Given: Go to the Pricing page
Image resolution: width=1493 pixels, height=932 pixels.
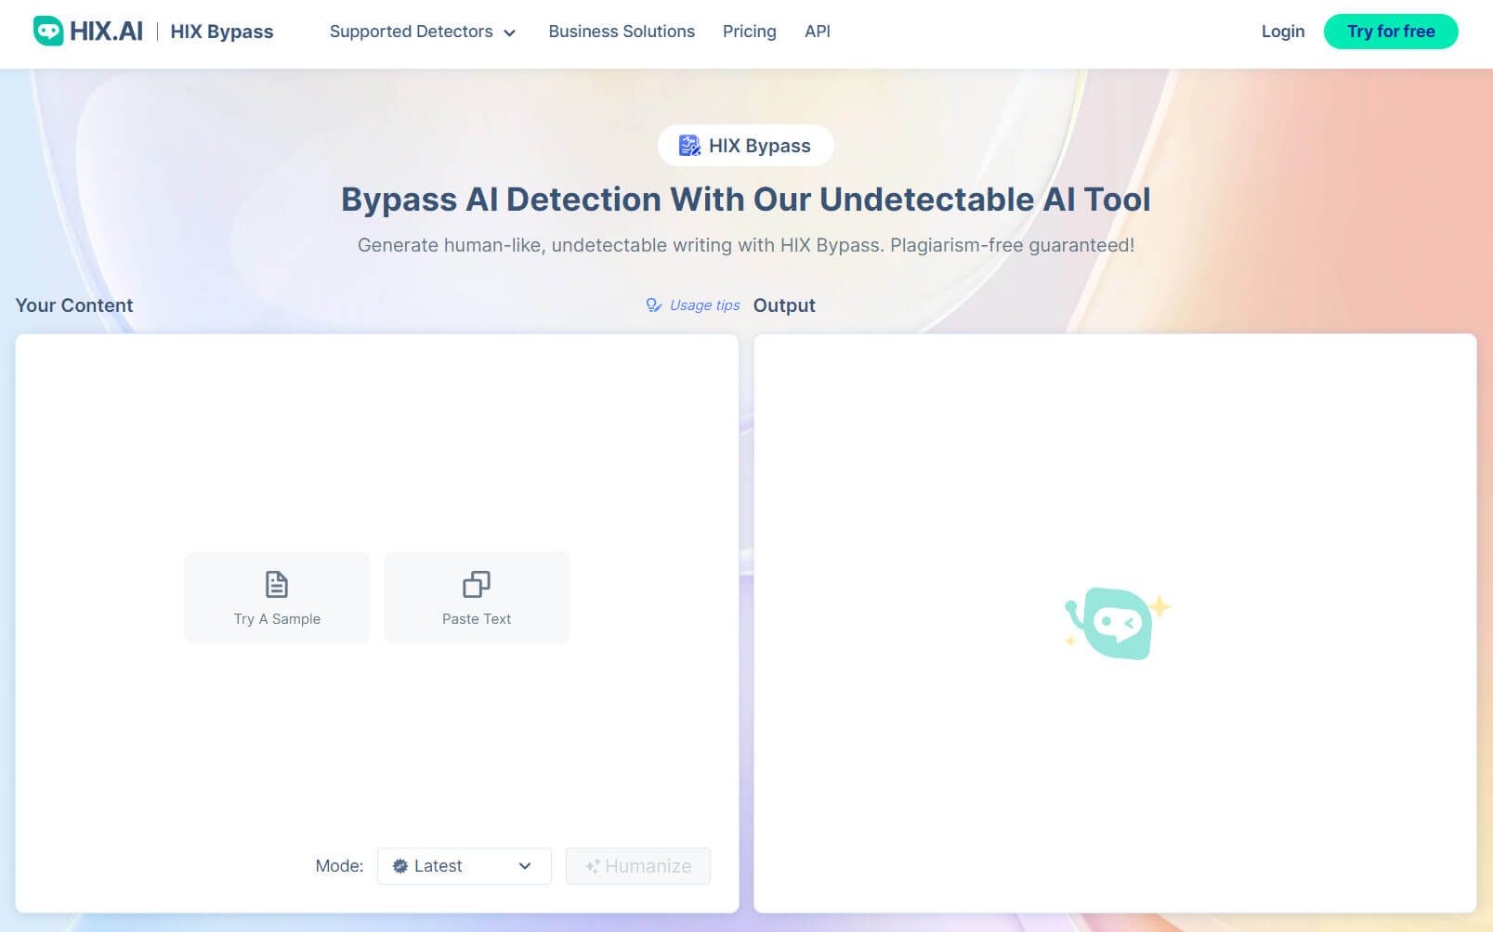Looking at the screenshot, I should (x=749, y=32).
